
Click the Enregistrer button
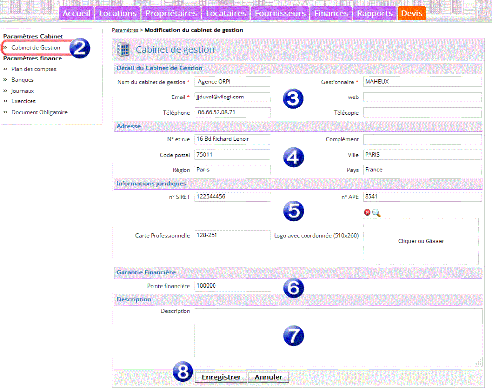221,377
